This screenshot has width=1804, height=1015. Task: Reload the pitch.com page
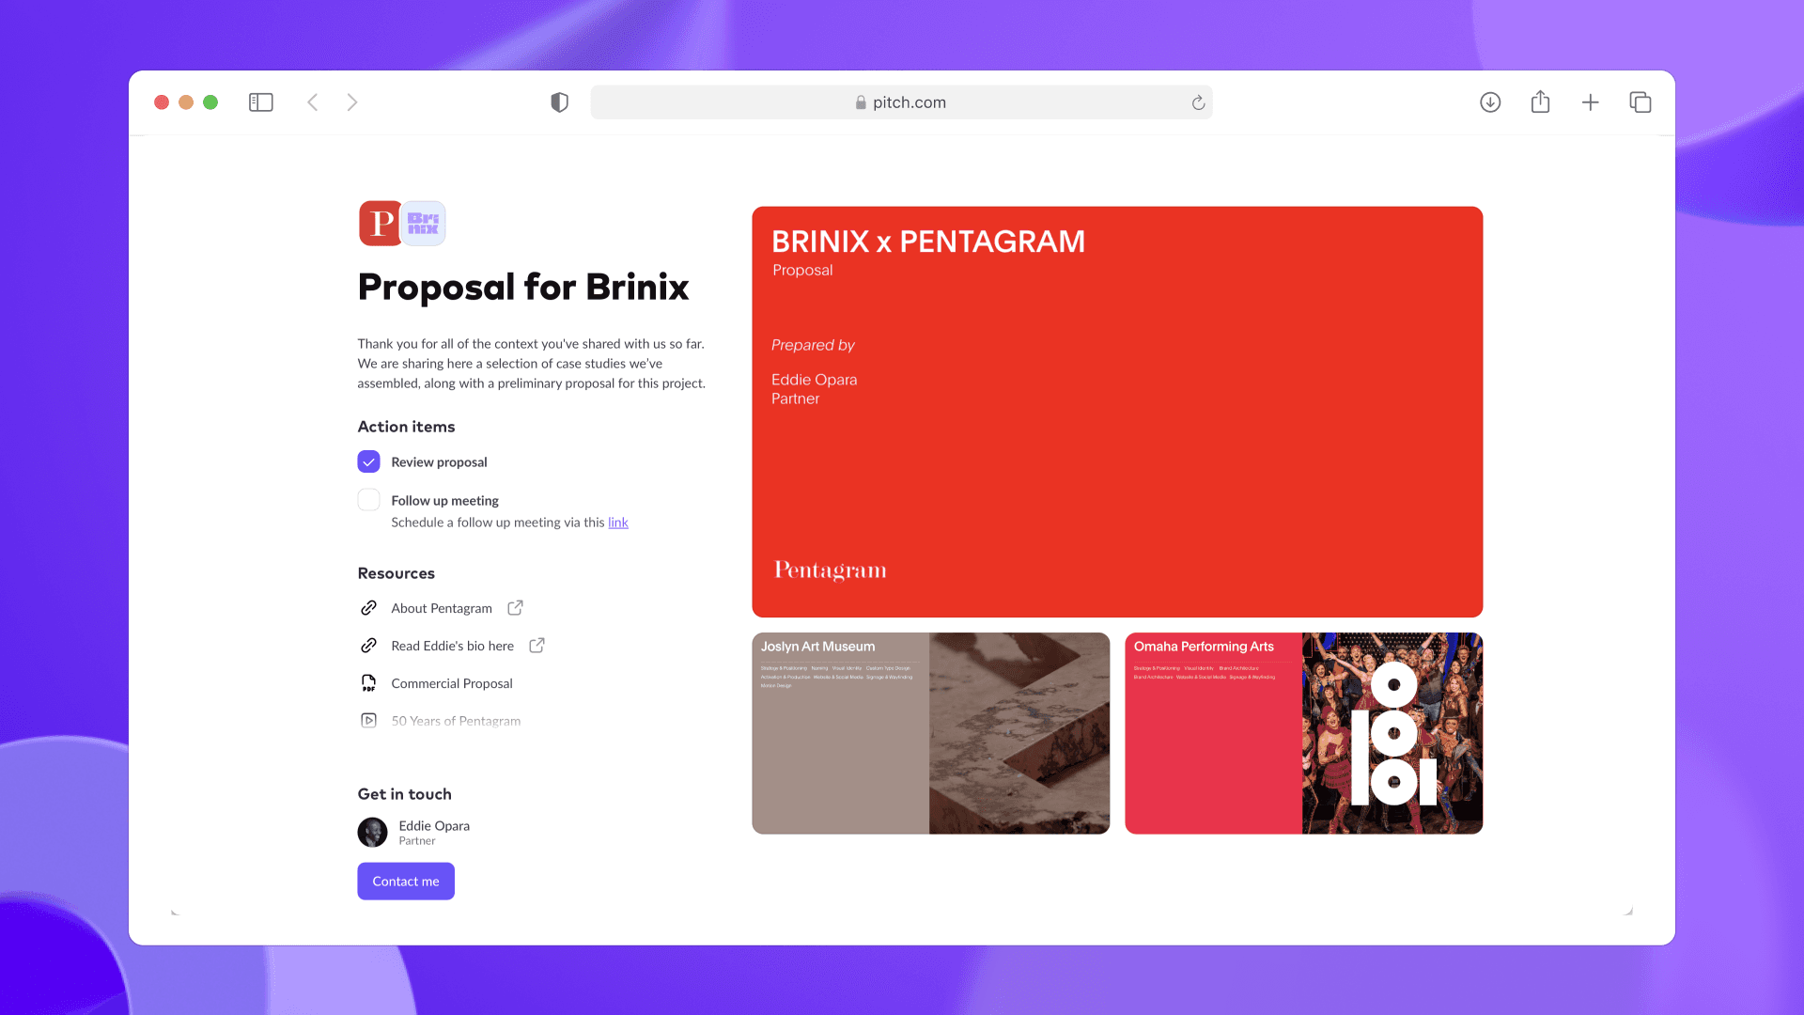coord(1198,102)
